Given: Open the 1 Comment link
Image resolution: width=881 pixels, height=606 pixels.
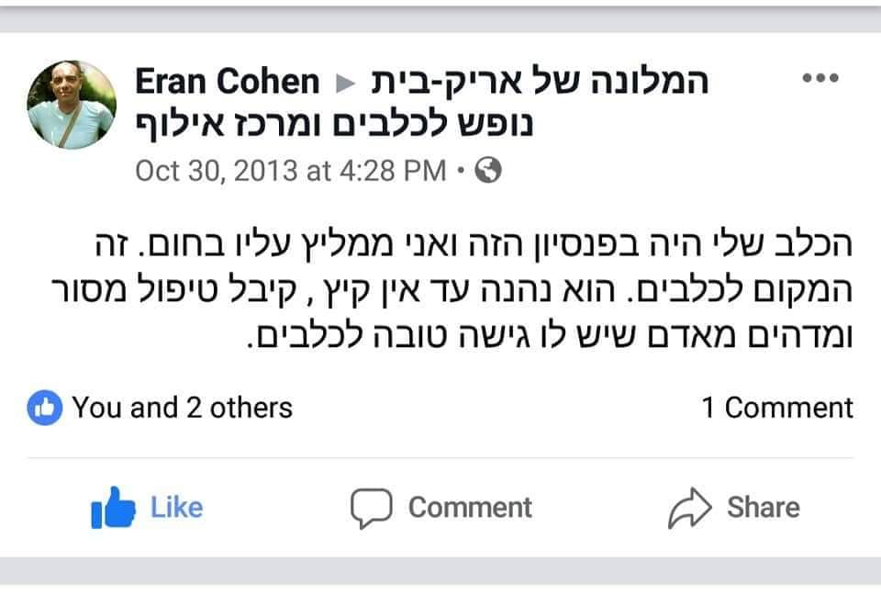Looking at the screenshot, I should [777, 408].
